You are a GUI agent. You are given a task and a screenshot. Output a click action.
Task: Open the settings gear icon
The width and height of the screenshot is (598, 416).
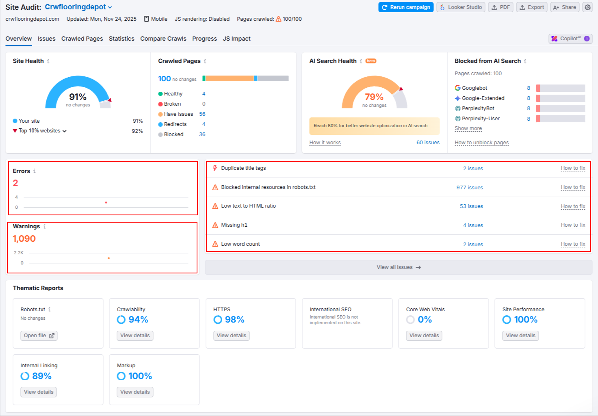[x=587, y=7]
